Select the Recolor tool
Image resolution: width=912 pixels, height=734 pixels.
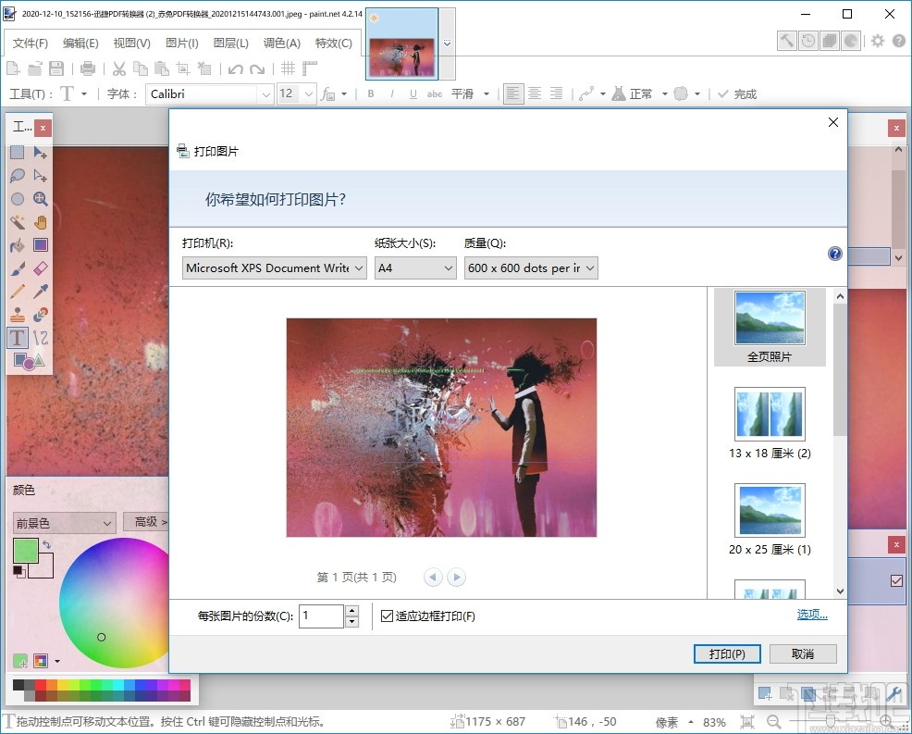coord(40,315)
